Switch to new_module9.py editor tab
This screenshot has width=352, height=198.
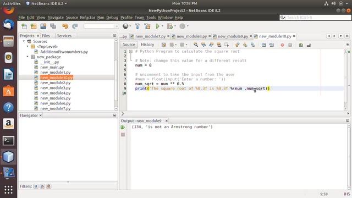point(233,36)
